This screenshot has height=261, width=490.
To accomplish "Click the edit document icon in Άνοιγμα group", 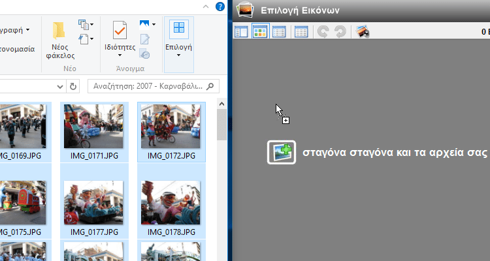I will coord(144,39).
